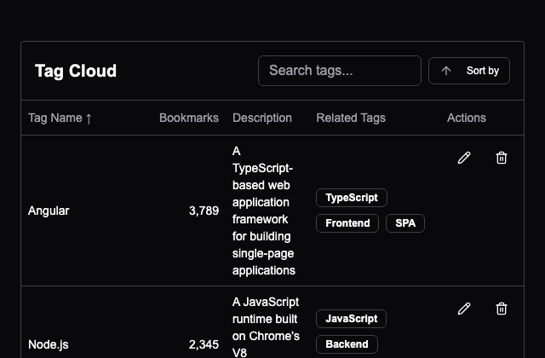Click the Actions column header
545x358 pixels.
click(x=466, y=118)
